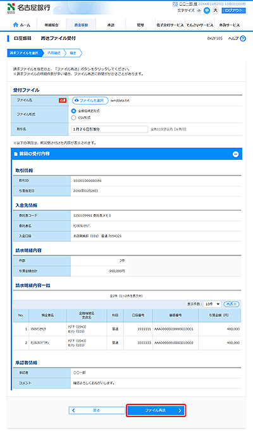253x438 pixels.
Task: Set font size to large (大)
Action: coord(216,11)
